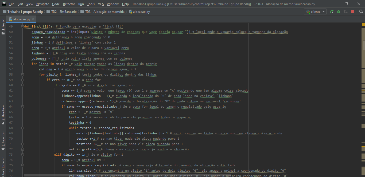Open the Code menu
The image size is (365, 177).
click(56, 4)
